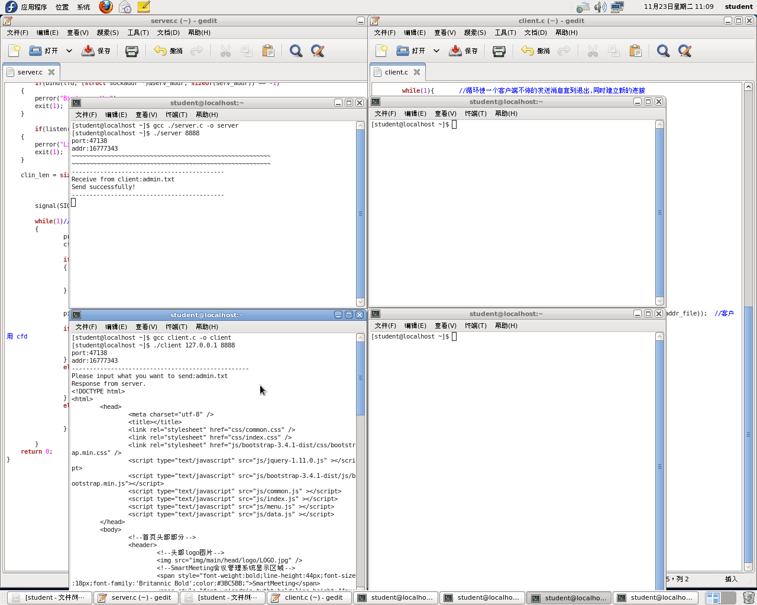Open the 查看(V) menu in client.c gedit
757x605 pixels.
point(445,32)
